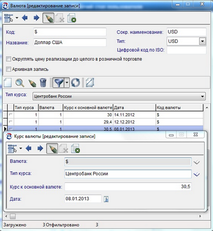Click the Дата field 08.01.2013
213x231 pixels.
click(83, 199)
